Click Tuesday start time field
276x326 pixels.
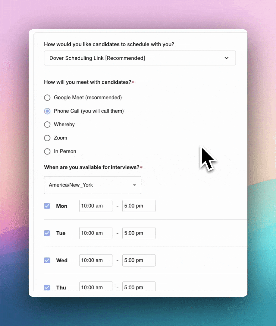click(x=96, y=233)
